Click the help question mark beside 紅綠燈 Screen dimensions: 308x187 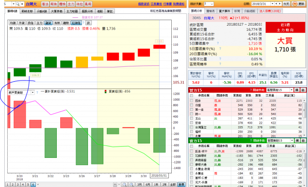pyautogui.click(x=83, y=23)
